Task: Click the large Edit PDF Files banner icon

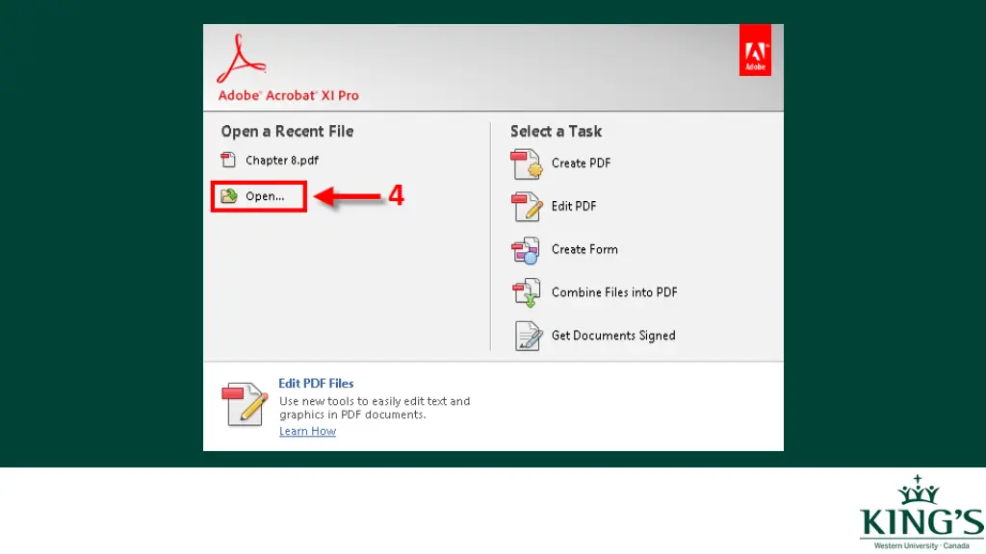Action: click(x=245, y=405)
